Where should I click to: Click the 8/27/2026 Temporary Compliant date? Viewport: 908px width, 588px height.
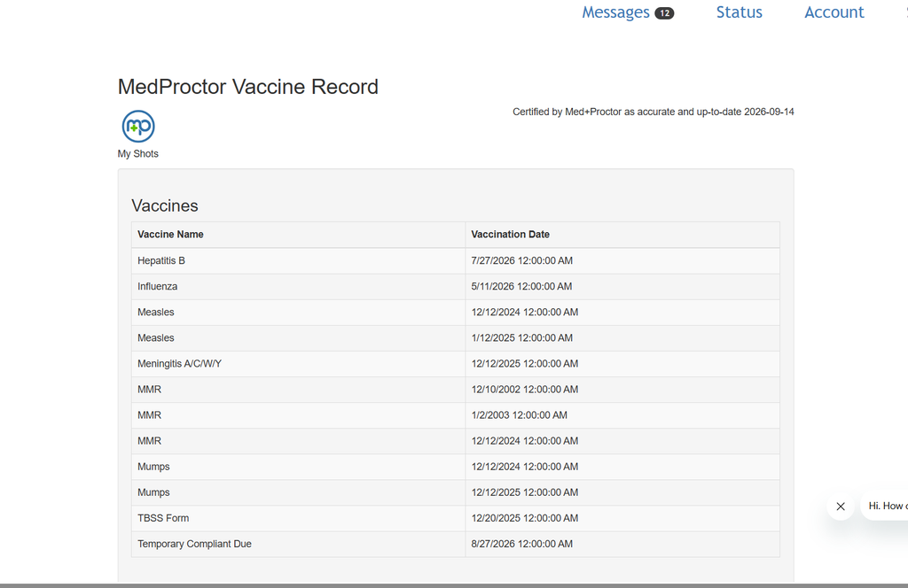point(521,544)
